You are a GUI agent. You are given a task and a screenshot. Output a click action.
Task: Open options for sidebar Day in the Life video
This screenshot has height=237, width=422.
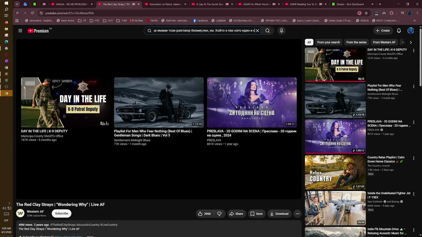point(414,51)
